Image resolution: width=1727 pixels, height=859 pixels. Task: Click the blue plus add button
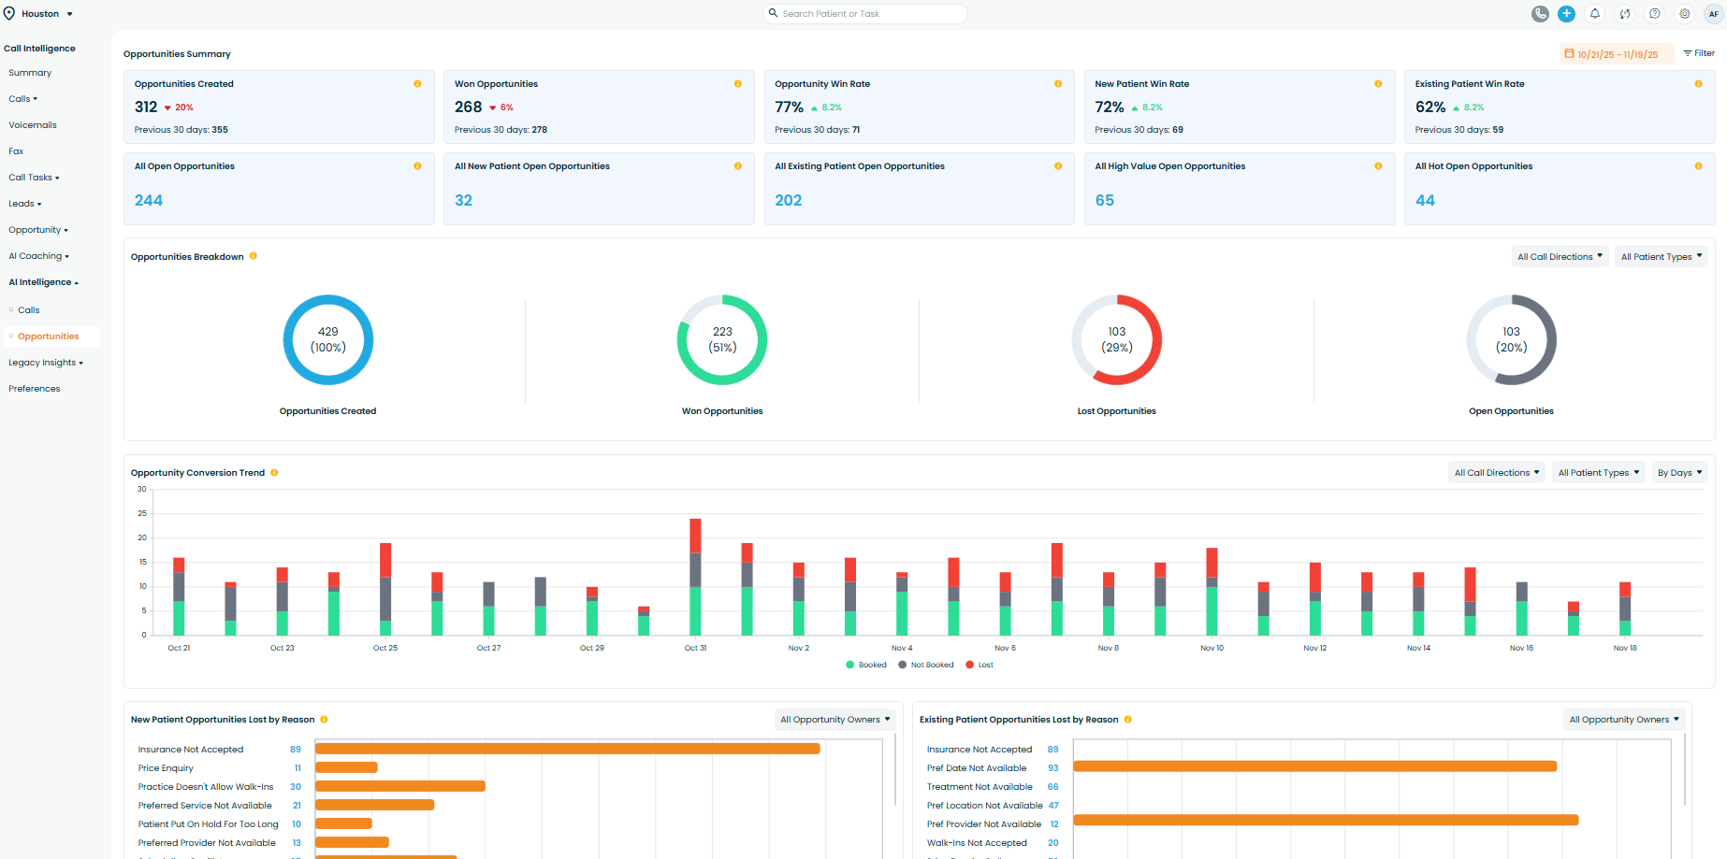point(1566,14)
